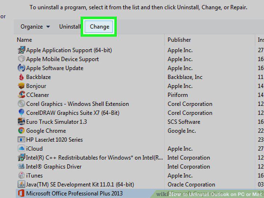Click the Uninstall toolbar button
The image size is (264, 198).
click(x=70, y=26)
